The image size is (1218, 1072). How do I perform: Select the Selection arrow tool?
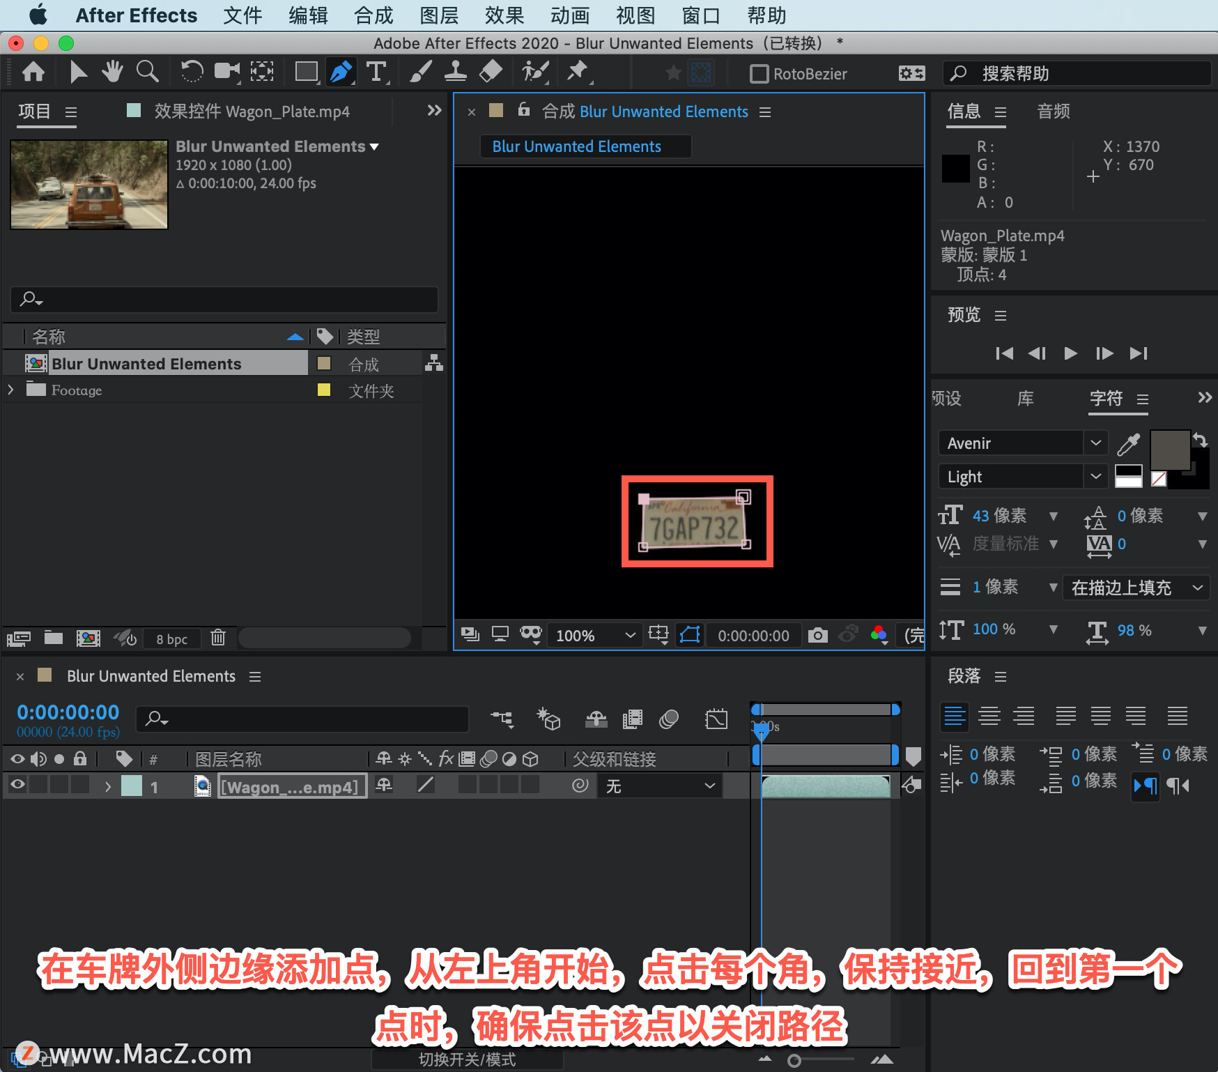[78, 72]
